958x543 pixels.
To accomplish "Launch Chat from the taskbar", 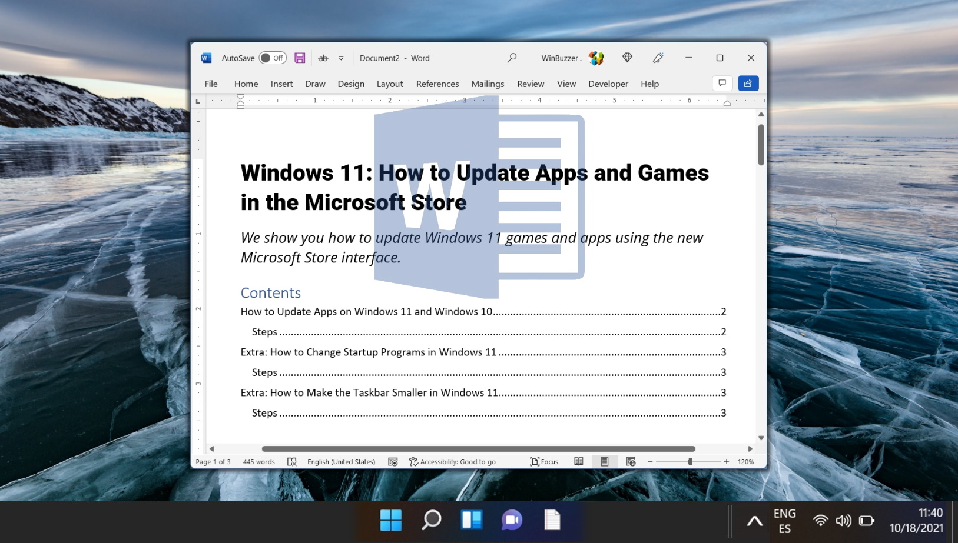I will (512, 520).
